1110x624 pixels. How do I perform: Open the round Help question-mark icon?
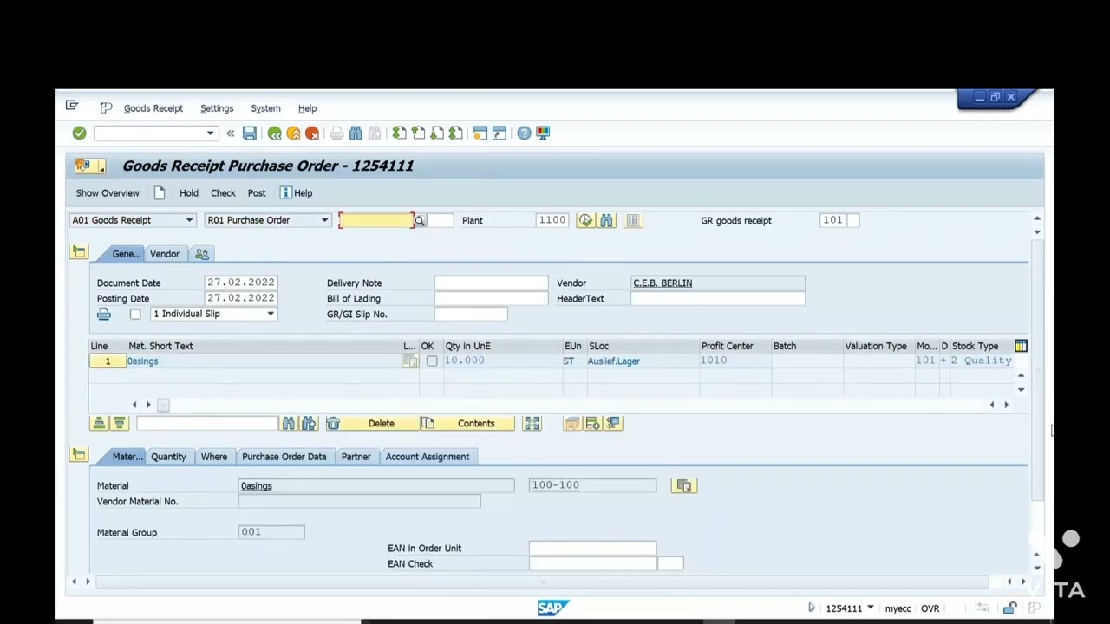coord(524,133)
